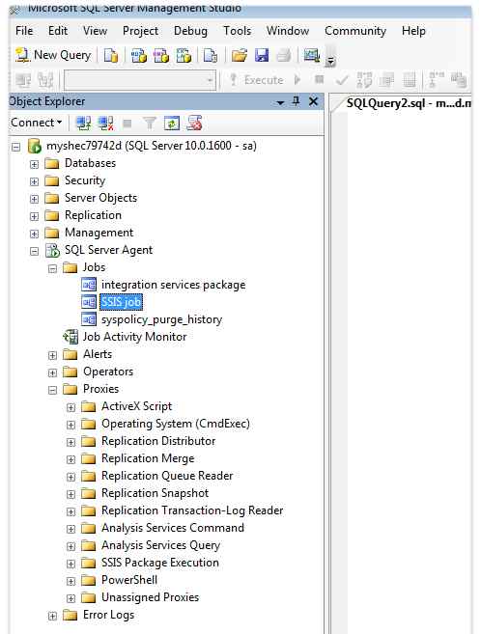
Task: Open the Tools menu
Action: (x=237, y=31)
